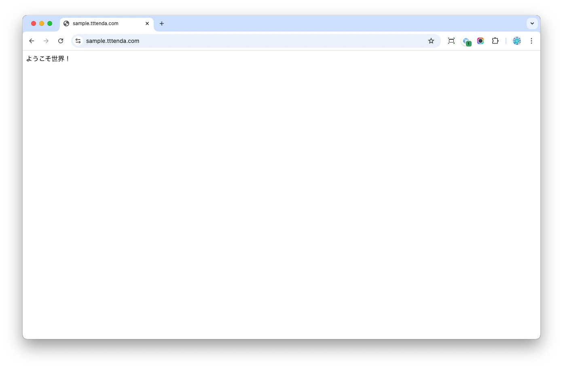Image resolution: width=563 pixels, height=369 pixels.
Task: Click the back navigation arrow
Action: pyautogui.click(x=31, y=40)
